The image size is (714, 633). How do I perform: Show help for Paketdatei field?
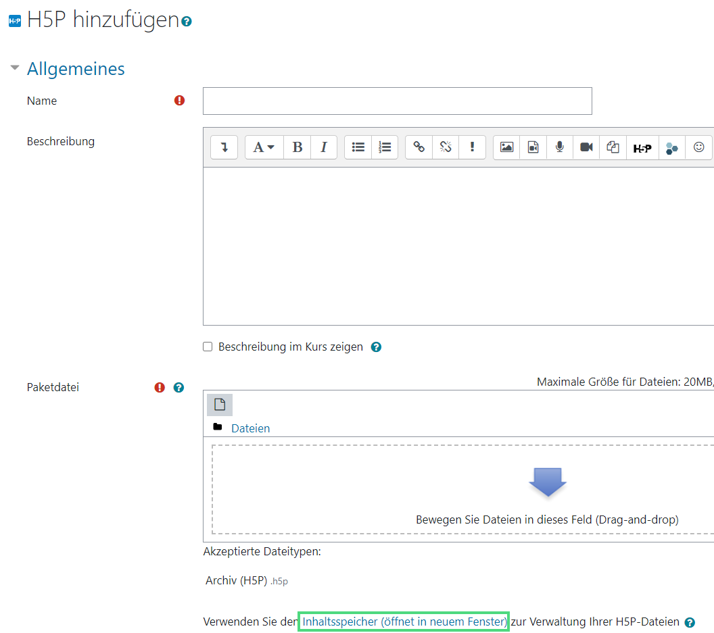coord(178,388)
